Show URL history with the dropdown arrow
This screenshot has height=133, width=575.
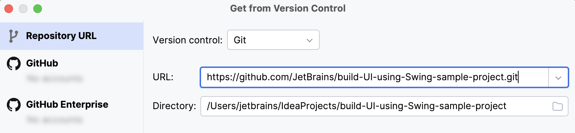click(558, 77)
